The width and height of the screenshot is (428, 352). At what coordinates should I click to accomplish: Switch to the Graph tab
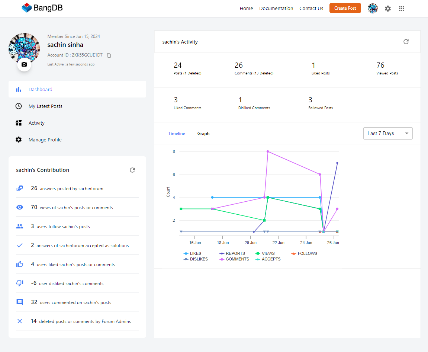203,134
